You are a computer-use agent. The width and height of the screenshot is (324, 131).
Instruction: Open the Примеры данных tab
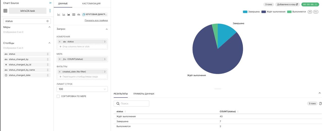click(144, 94)
